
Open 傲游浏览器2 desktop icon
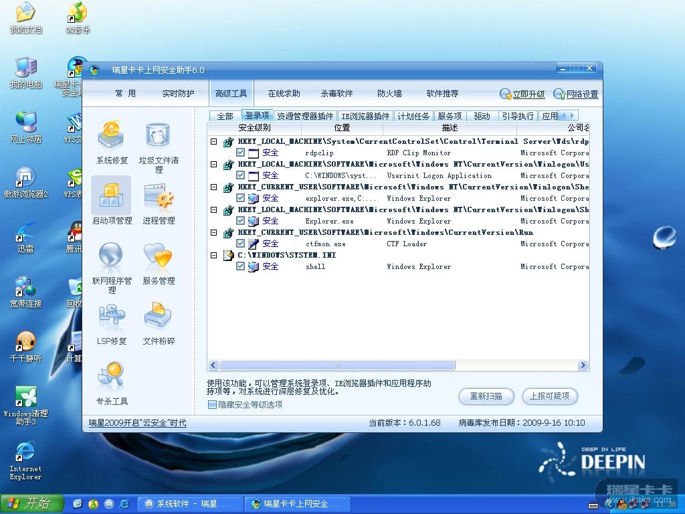point(26,182)
